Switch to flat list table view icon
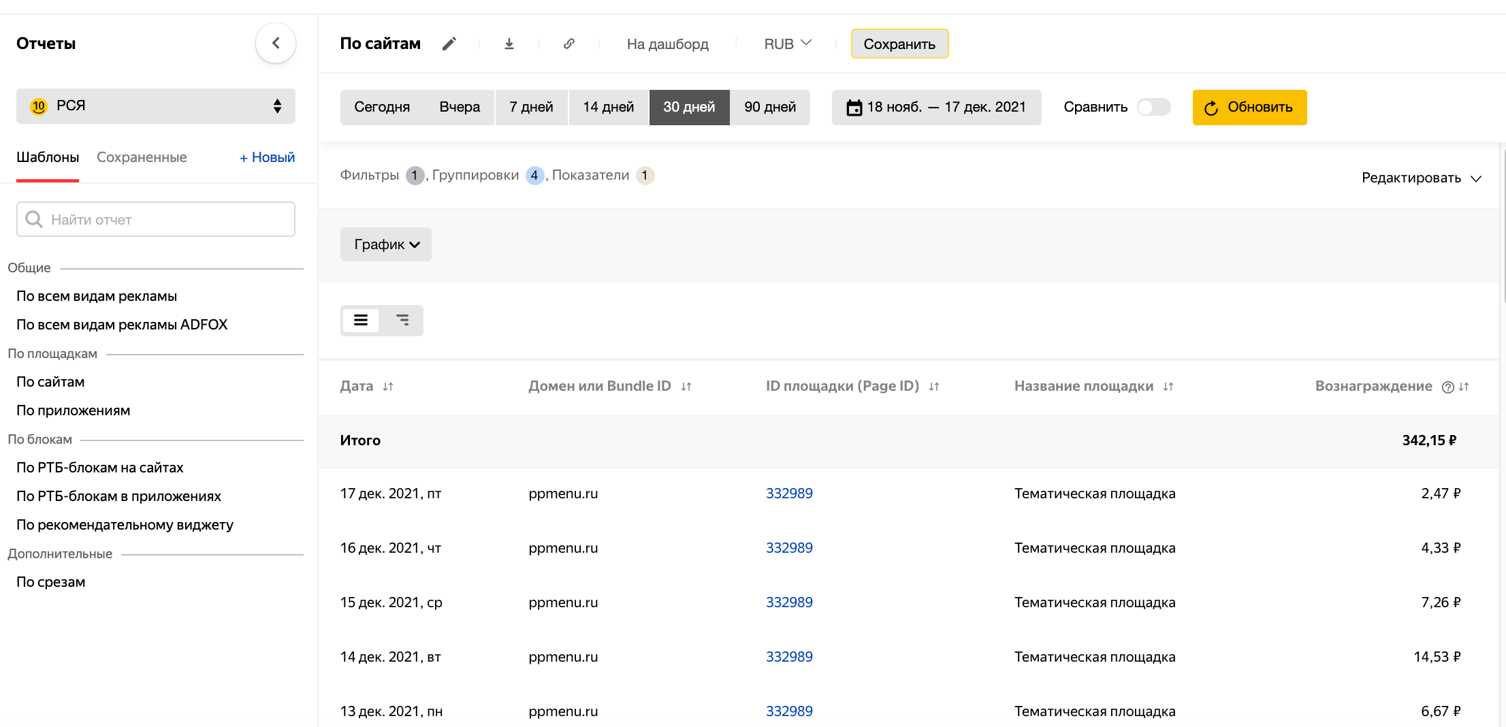The image size is (1506, 727). pyautogui.click(x=361, y=320)
